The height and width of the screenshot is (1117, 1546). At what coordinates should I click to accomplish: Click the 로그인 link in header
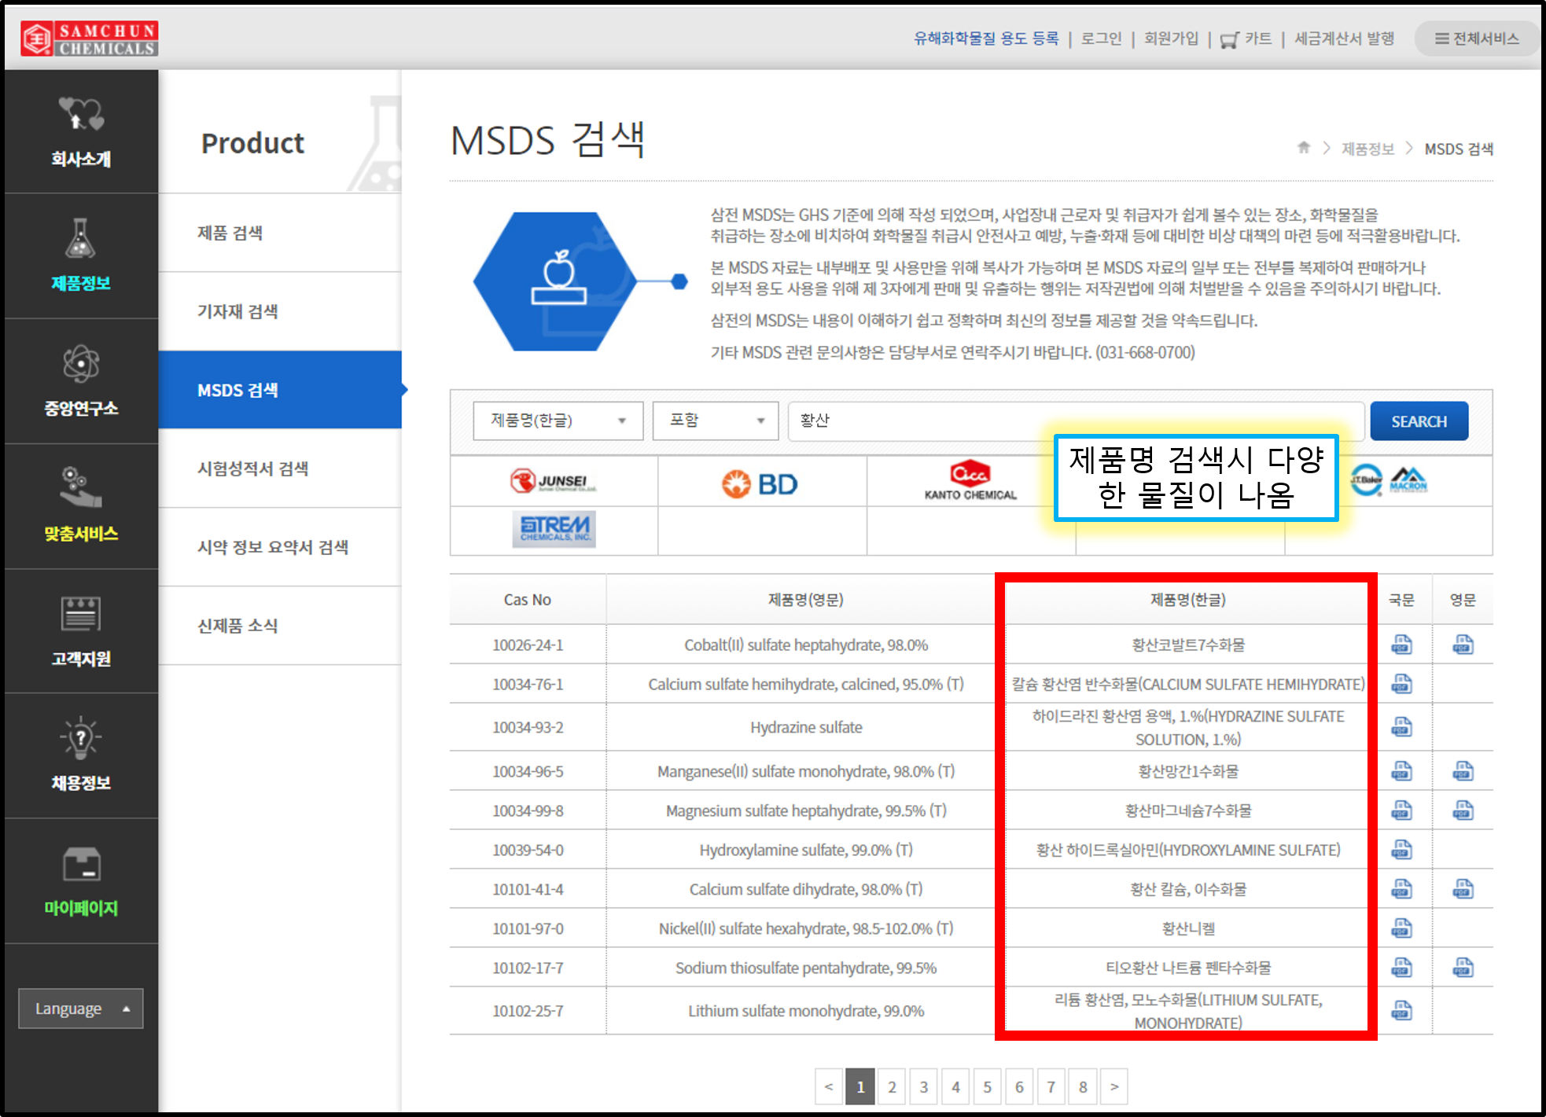[x=1101, y=39]
